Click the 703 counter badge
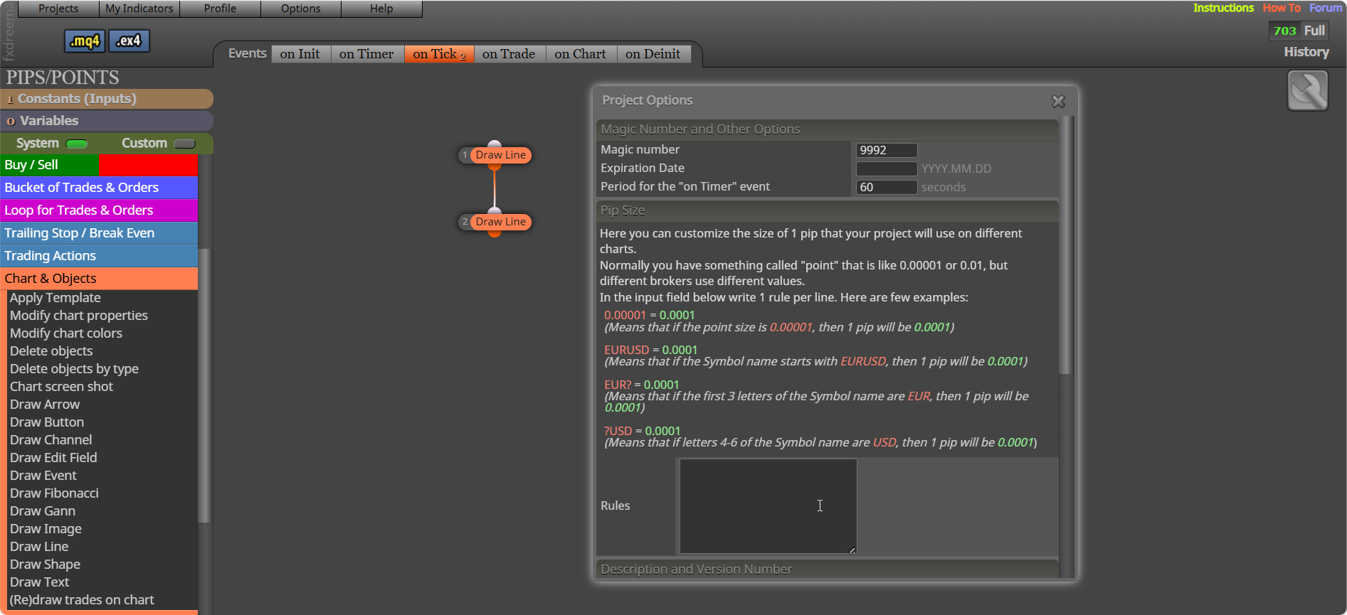This screenshot has height=615, width=1347. (1284, 31)
